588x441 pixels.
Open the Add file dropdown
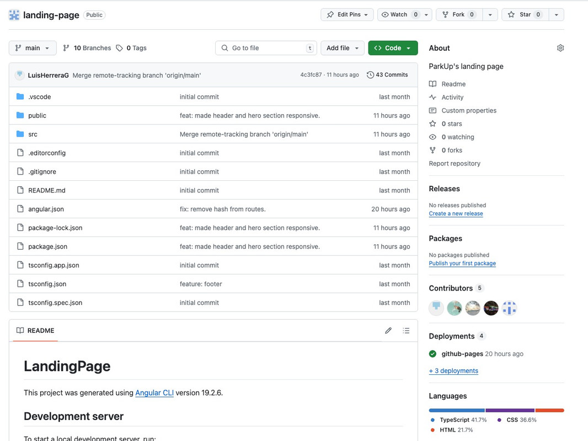click(343, 48)
